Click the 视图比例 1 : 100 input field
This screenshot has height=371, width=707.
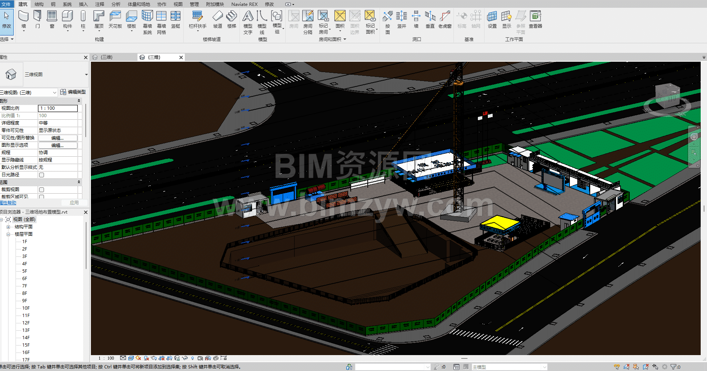coord(58,108)
